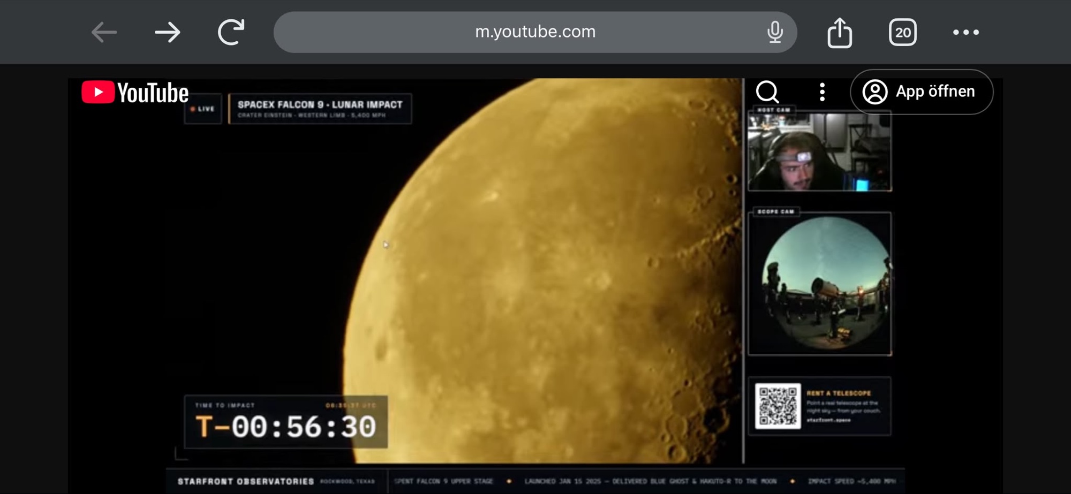This screenshot has height=494, width=1071.
Task: Click the T-00:56:30 countdown timer
Action: click(x=286, y=427)
